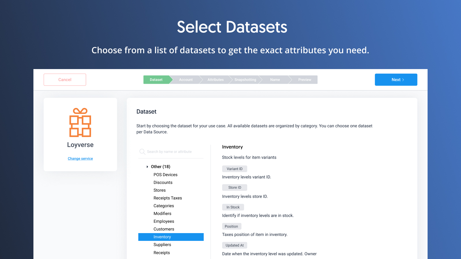Image resolution: width=461 pixels, height=259 pixels.
Task: Select the Account step in the wizard
Action: [186, 80]
